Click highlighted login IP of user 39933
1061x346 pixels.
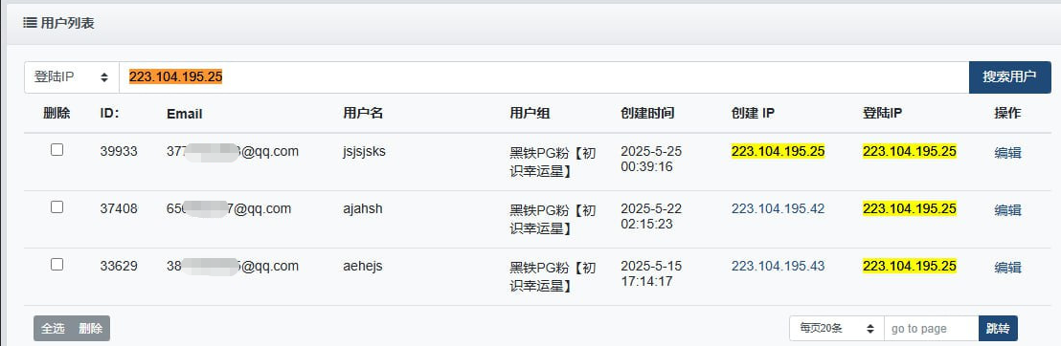(x=910, y=151)
